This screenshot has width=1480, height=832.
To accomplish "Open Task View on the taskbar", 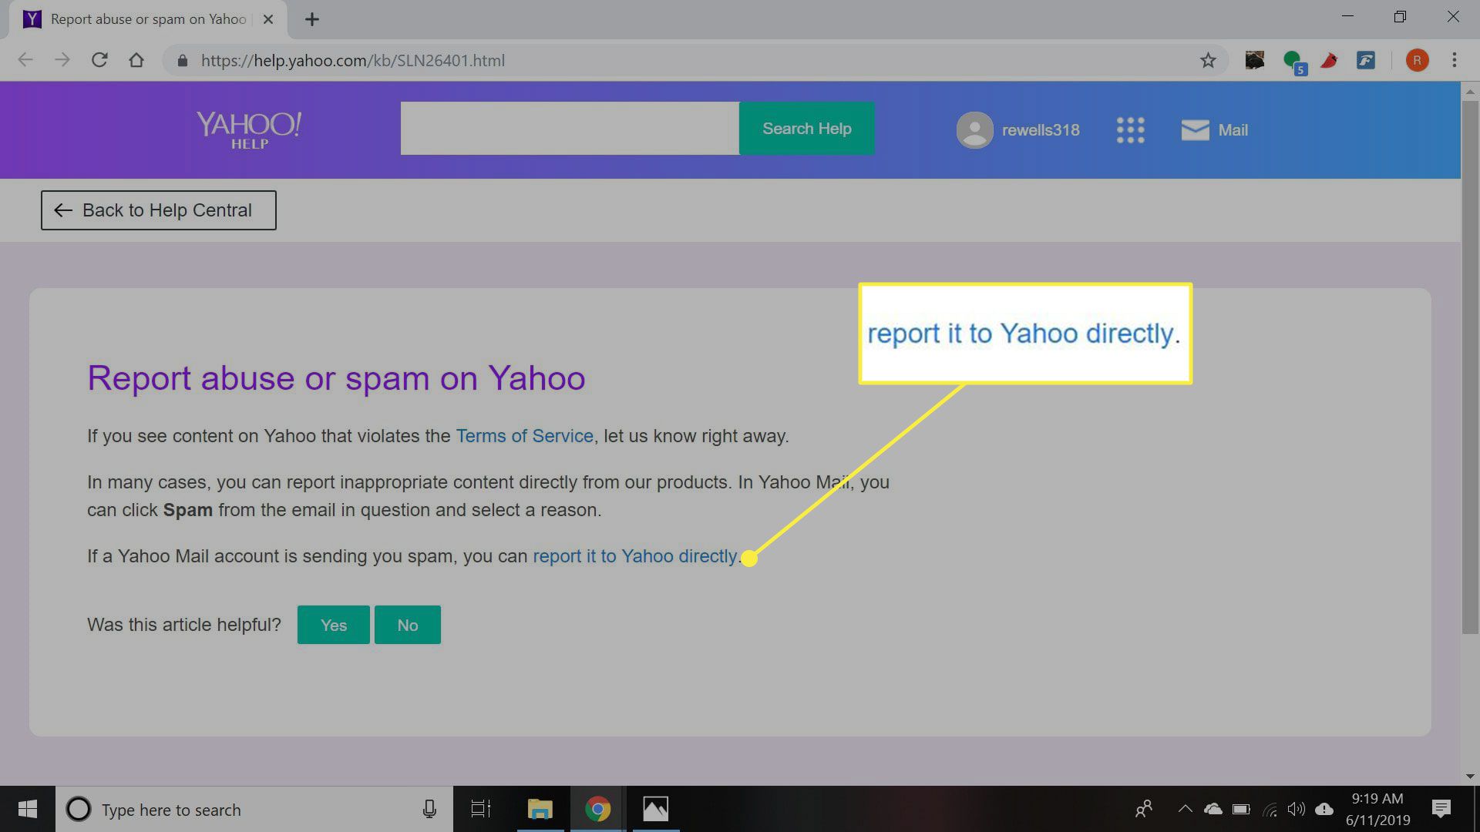I will coord(481,809).
